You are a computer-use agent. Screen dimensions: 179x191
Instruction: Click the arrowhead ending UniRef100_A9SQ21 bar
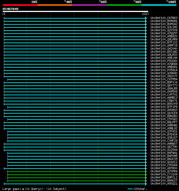tap(146, 184)
